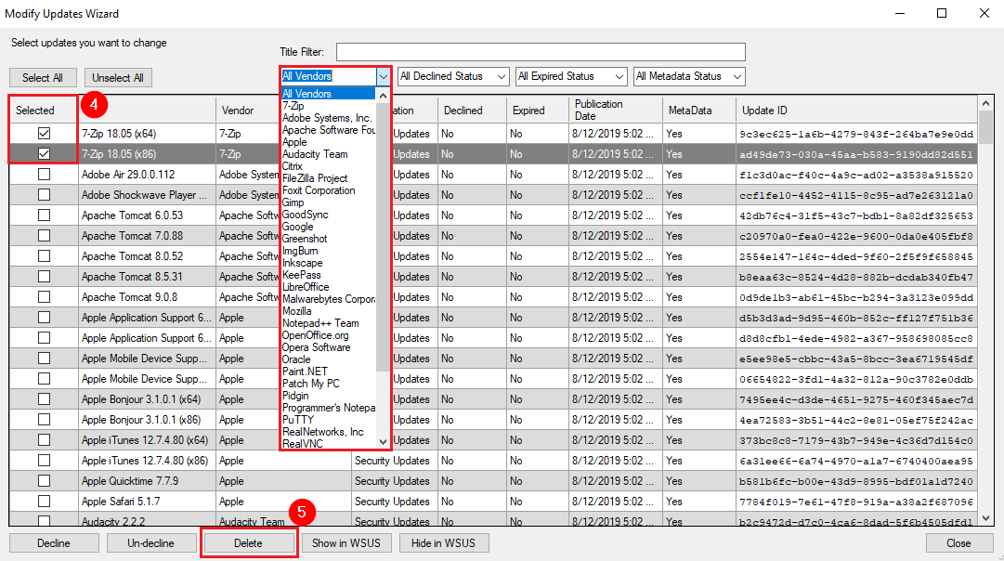The height and width of the screenshot is (561, 1004).
Task: Check the Adobe Shockwave Player checkbox
Action: click(x=44, y=195)
